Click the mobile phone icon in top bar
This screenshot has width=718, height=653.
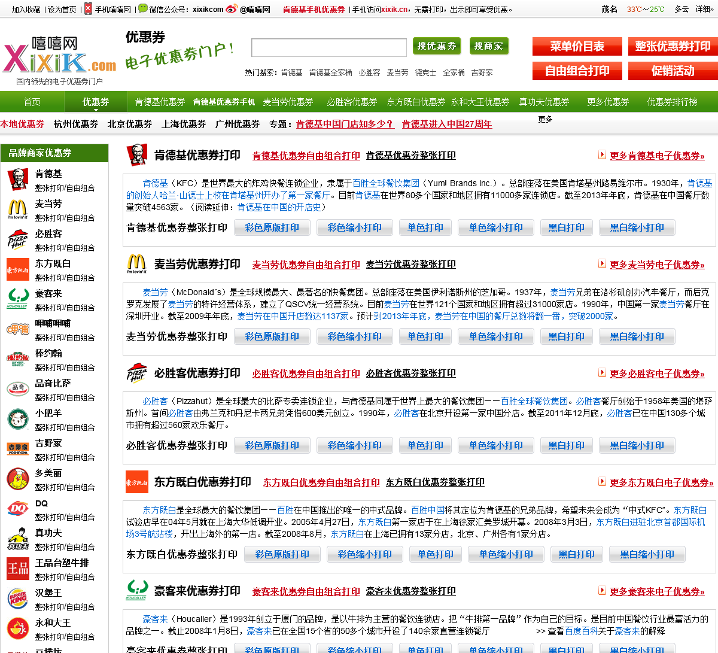click(x=88, y=9)
